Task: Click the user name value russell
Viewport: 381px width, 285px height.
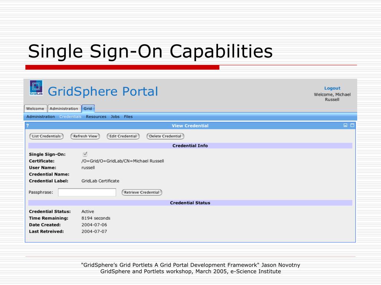Action: [x=88, y=168]
